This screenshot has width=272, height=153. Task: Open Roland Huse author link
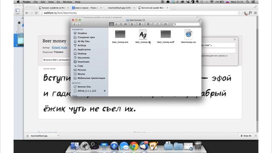tap(59, 47)
